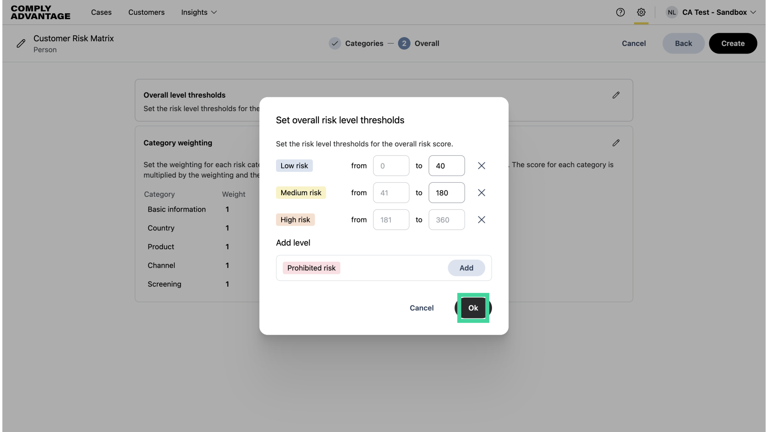Viewport: 768px width, 432px height.
Task: Remove the Medium risk level row
Action: pos(481,193)
